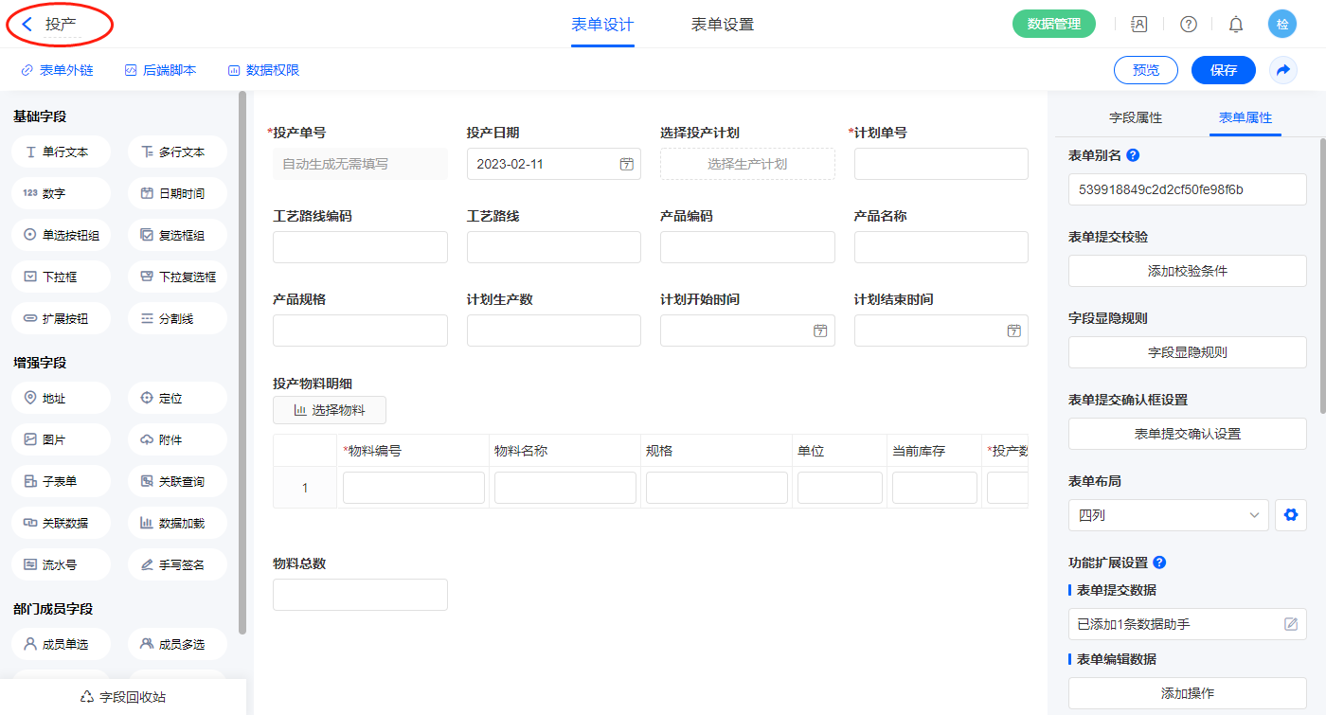Click the gear icon beside 表单布局 dropdown
The height and width of the screenshot is (715, 1326).
1289,515
